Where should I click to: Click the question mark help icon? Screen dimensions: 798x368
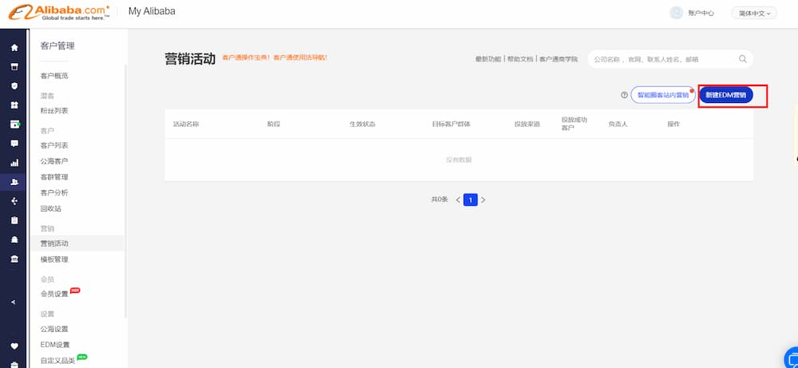[x=624, y=95]
